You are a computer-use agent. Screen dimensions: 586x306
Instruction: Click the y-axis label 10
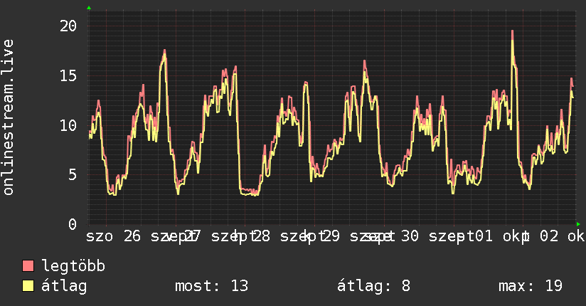[68, 125]
